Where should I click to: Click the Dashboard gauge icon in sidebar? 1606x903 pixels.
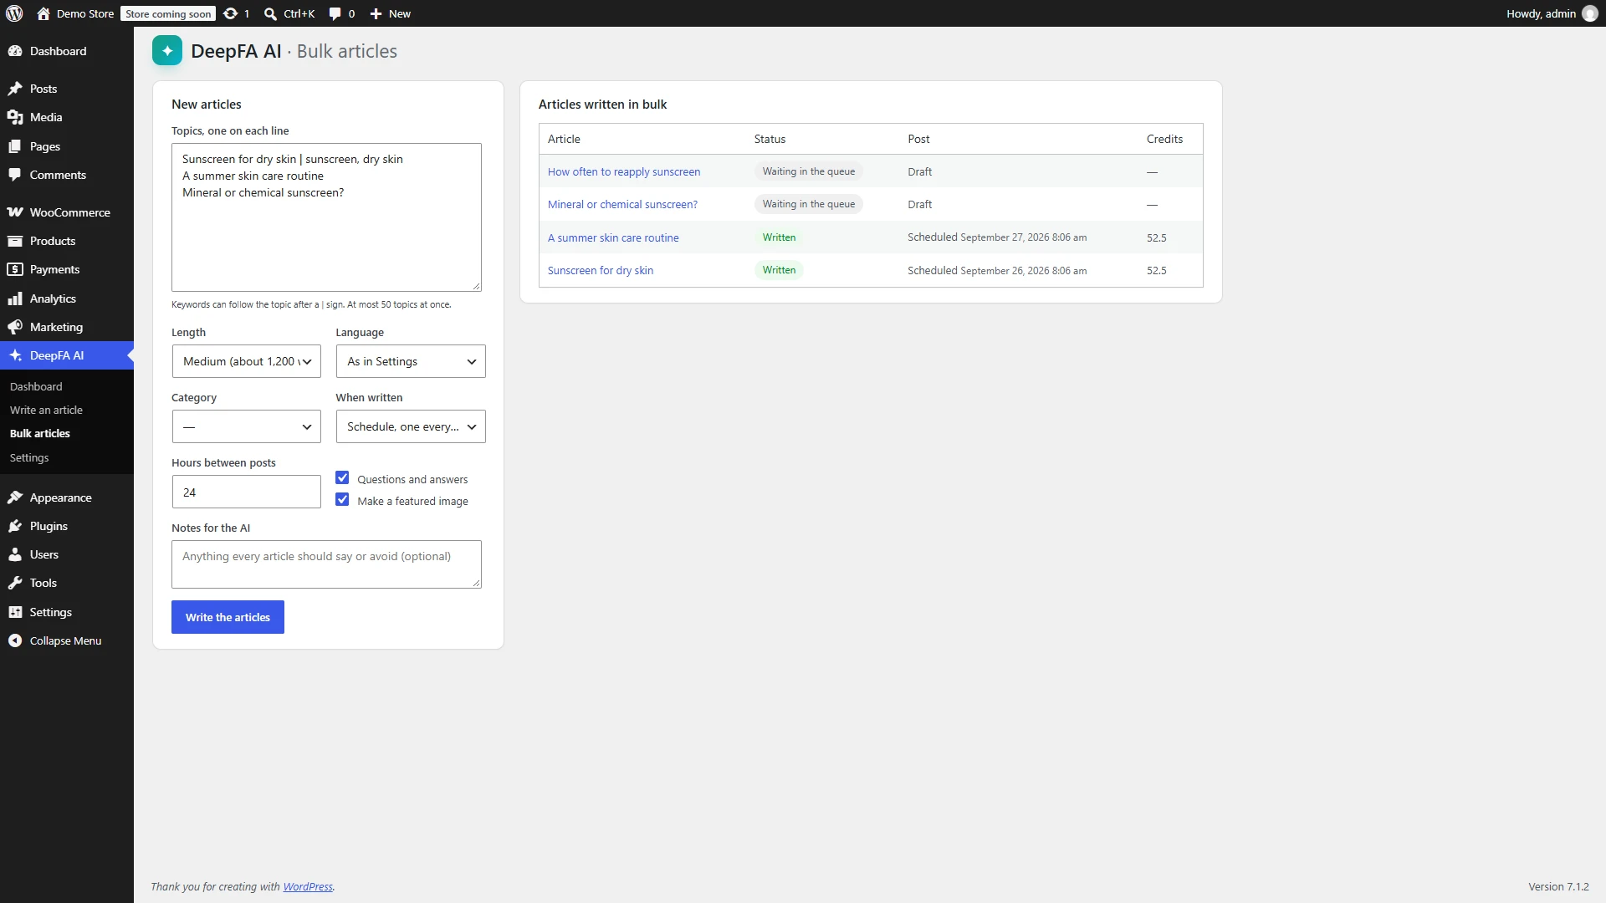tap(15, 51)
